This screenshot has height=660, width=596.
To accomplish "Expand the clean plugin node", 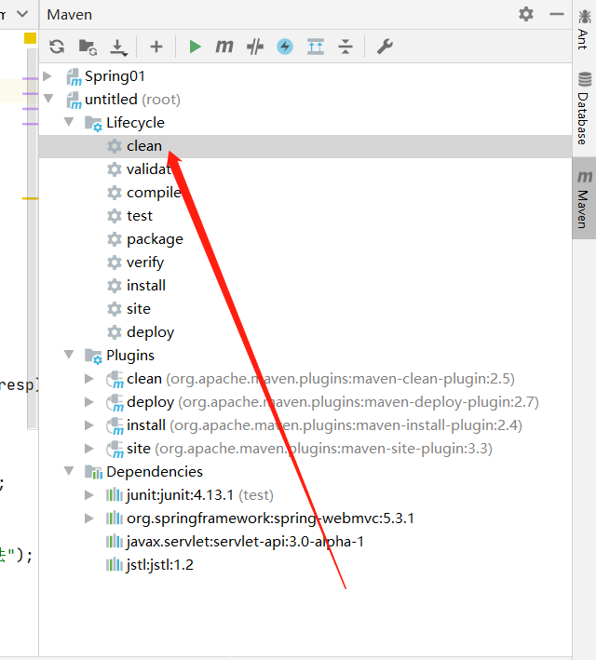I will (88, 378).
